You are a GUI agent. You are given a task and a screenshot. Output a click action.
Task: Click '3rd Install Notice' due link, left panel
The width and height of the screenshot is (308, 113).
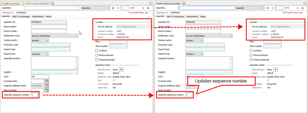pyautogui.click(x=138, y=12)
